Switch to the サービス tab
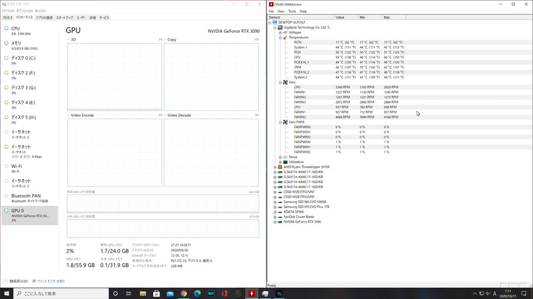 click(x=104, y=18)
